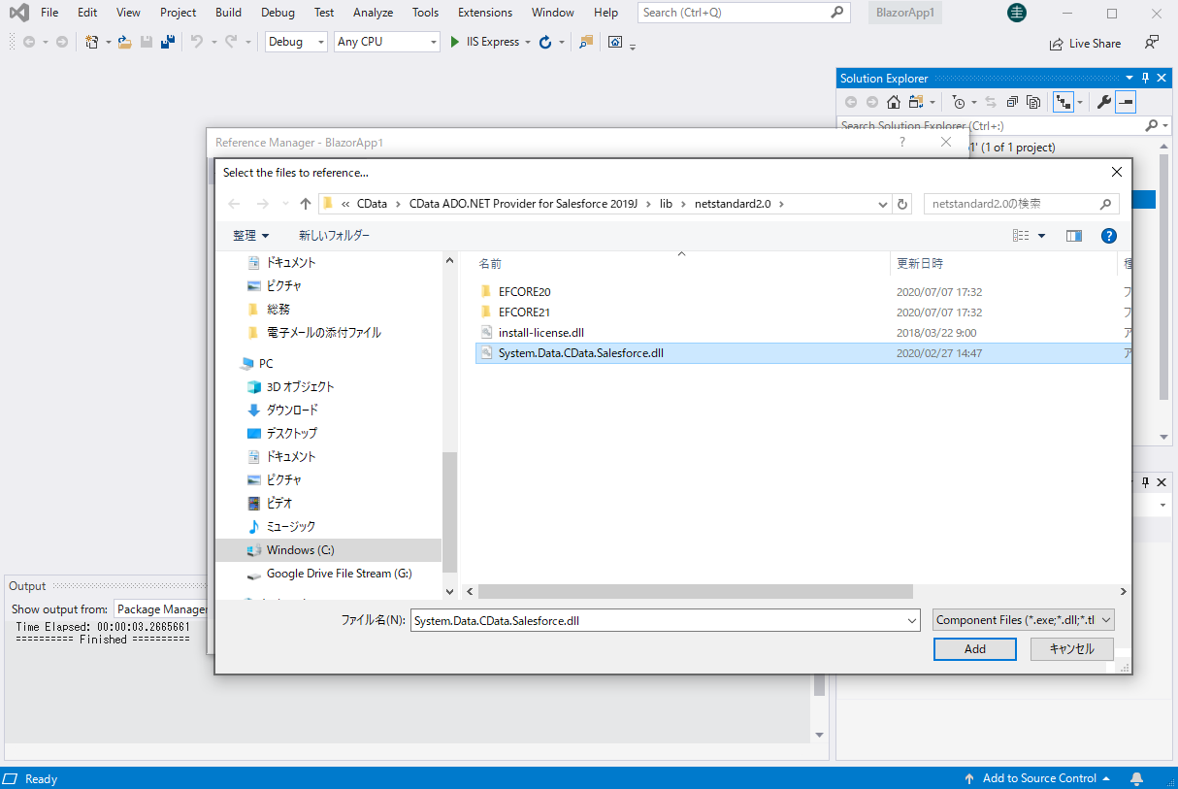Toggle the preview pane icon
This screenshot has width=1178, height=789.
point(1073,236)
